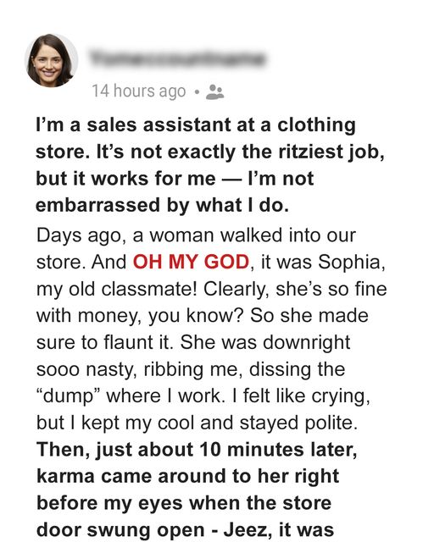Click the line 'with money, you know? So she made'

pyautogui.click(x=202, y=316)
